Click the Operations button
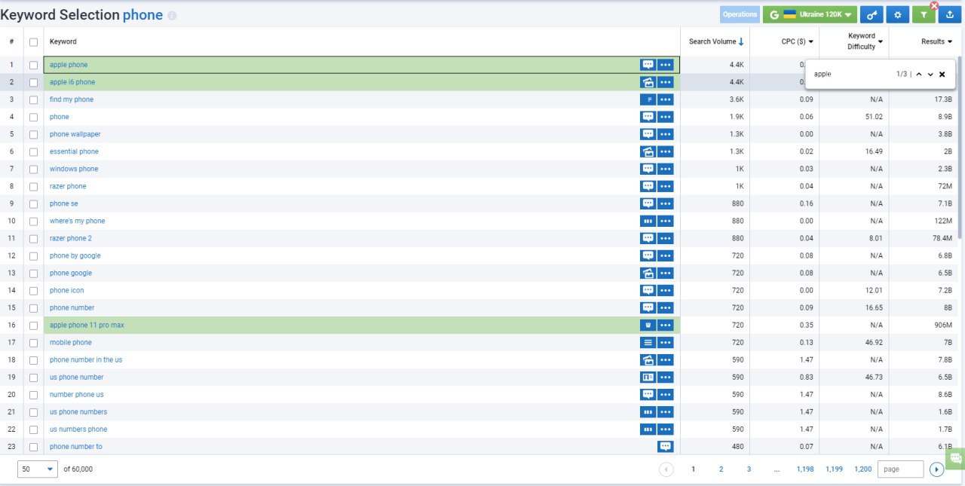The image size is (965, 486). click(740, 14)
